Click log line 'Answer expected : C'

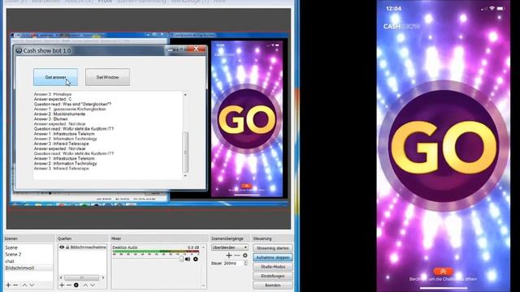coord(52,99)
